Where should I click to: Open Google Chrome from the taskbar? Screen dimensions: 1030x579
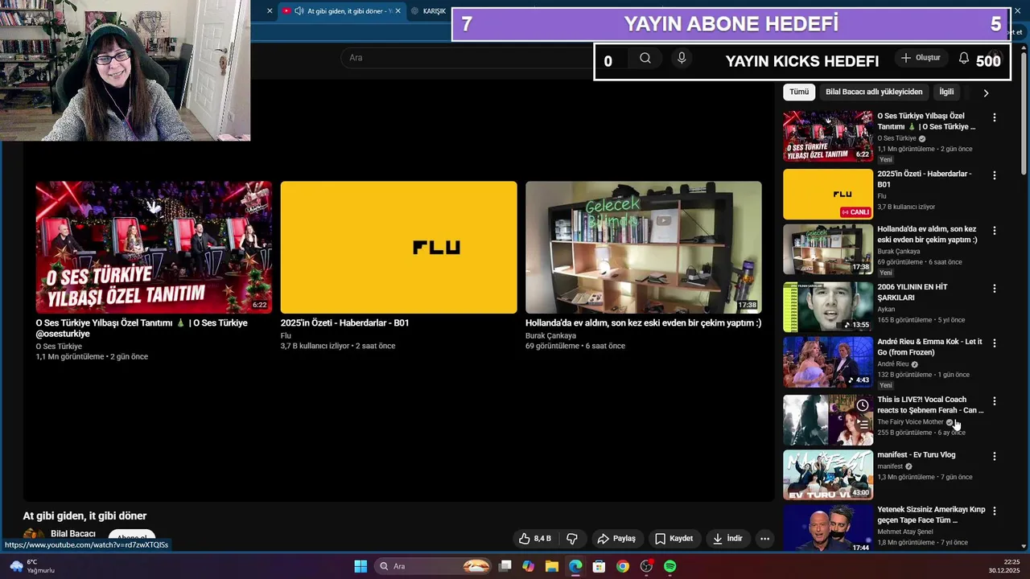pyautogui.click(x=623, y=566)
